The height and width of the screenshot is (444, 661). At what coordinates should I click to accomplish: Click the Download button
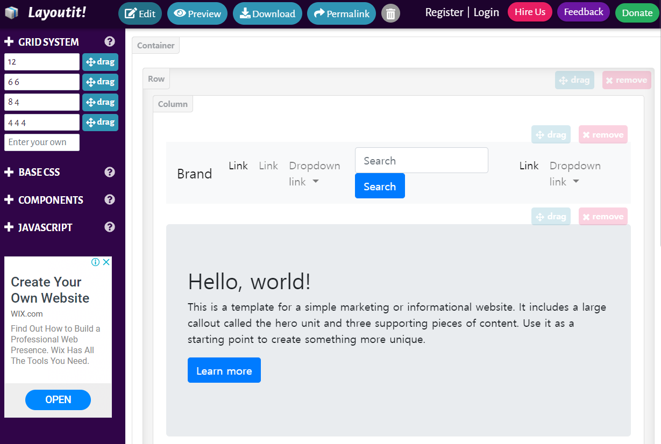click(267, 13)
